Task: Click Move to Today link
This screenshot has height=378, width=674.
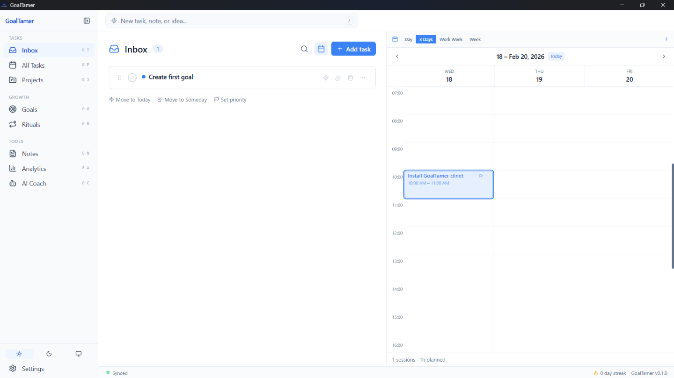Action: 130,100
